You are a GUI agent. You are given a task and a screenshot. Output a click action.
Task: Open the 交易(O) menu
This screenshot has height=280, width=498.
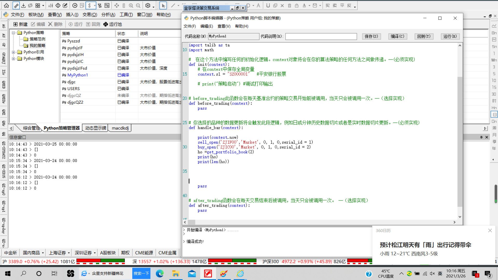click(x=89, y=15)
